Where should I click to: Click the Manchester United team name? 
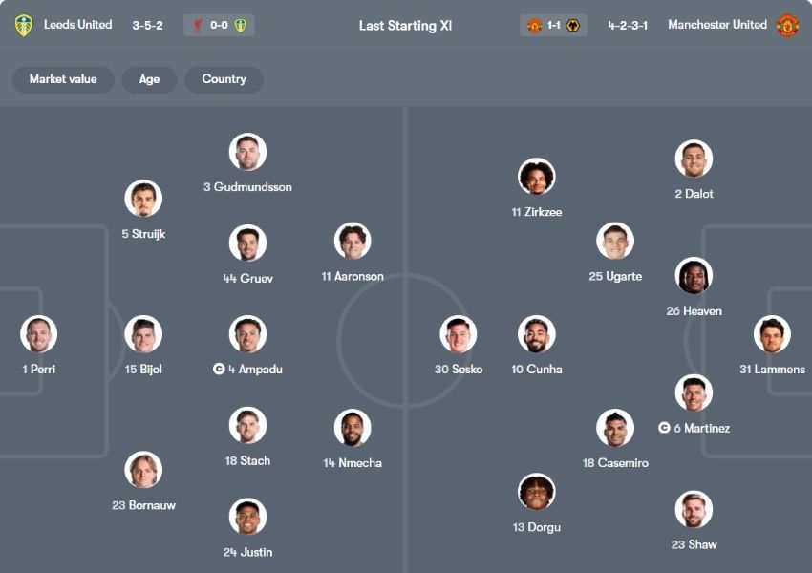(717, 25)
